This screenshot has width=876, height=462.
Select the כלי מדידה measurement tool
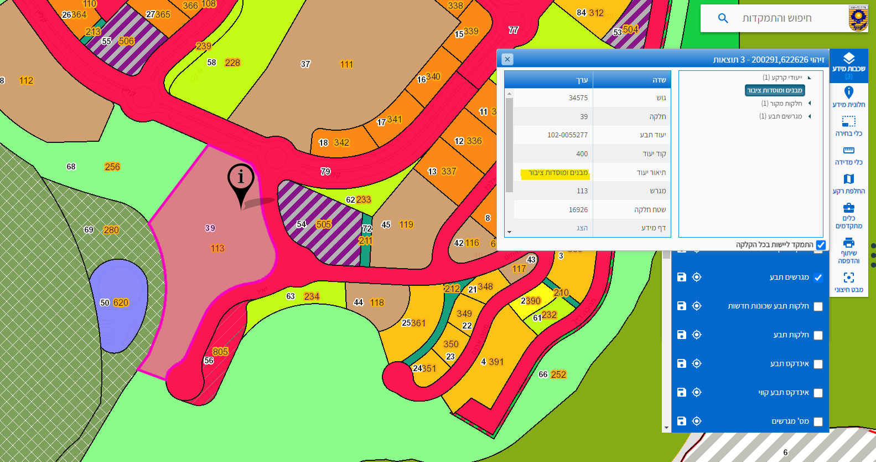[848, 155]
